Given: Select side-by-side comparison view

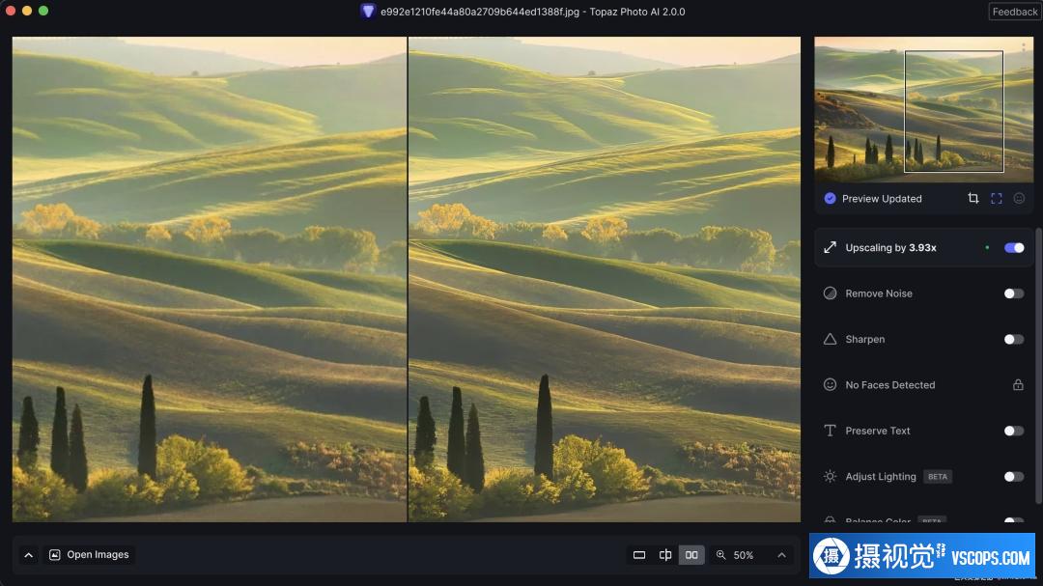Looking at the screenshot, I should click(x=691, y=555).
